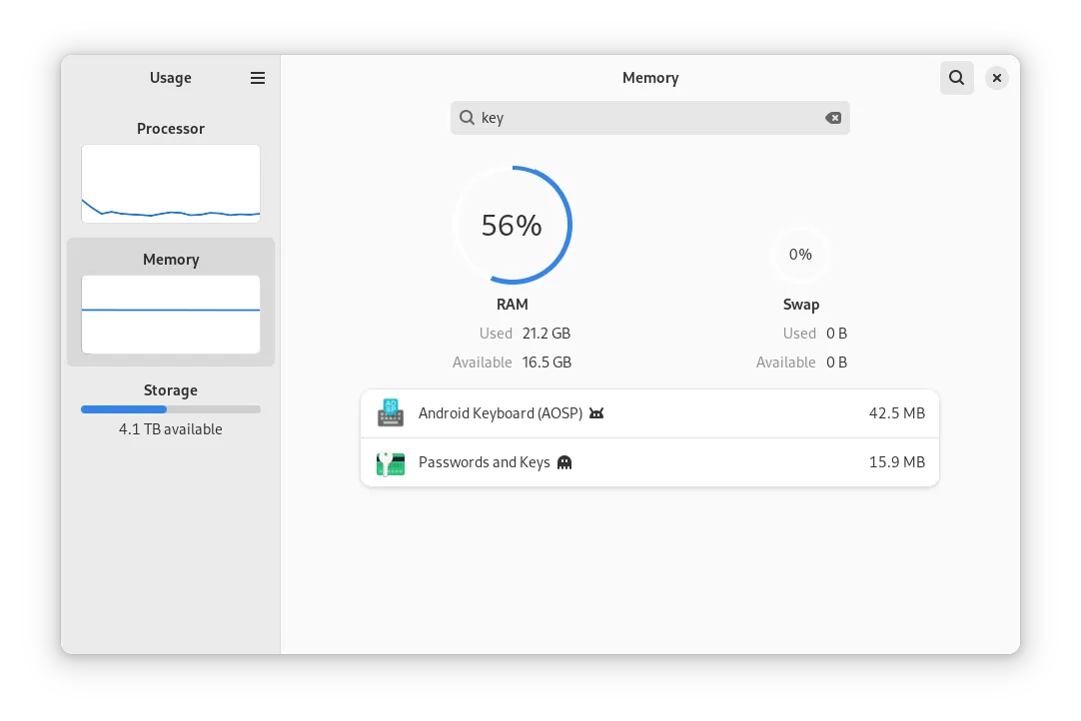Screen dimensions: 1081x721
Task: Open the Storage view label
Action: pyautogui.click(x=171, y=390)
